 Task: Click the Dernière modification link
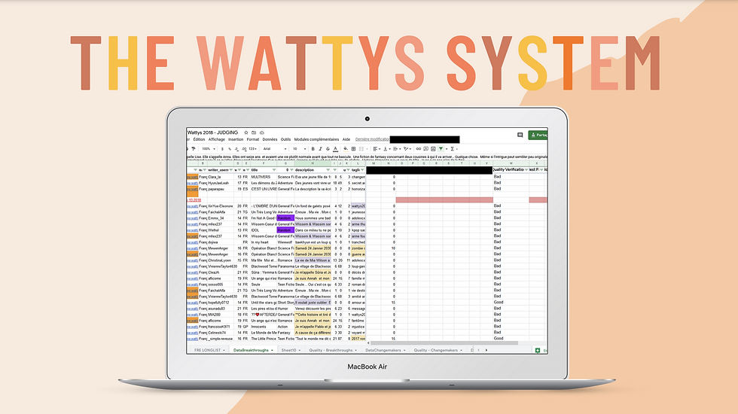pyautogui.click(x=372, y=139)
